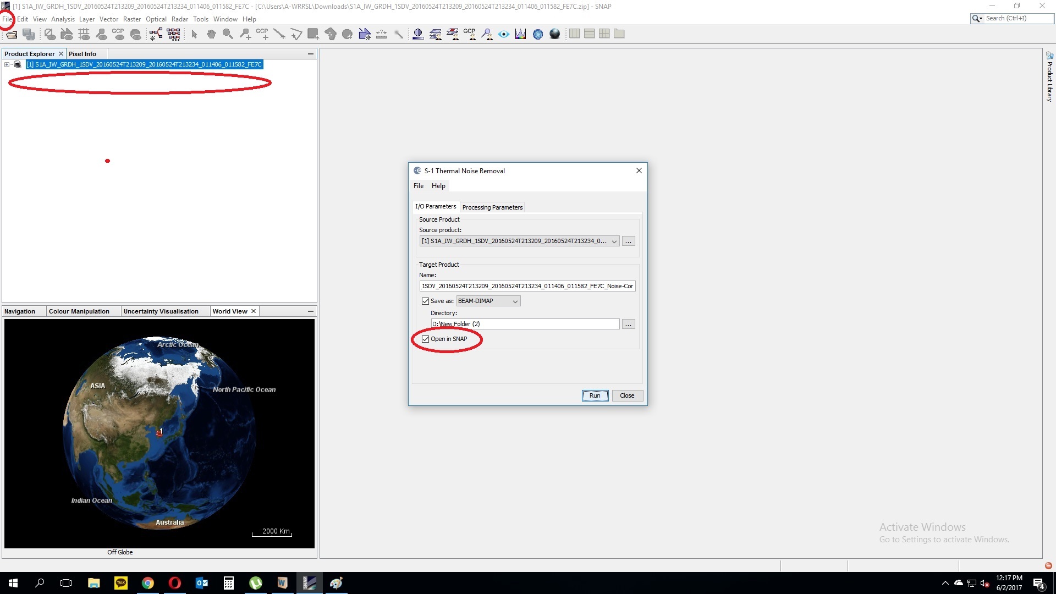Open the Graph Builder tool
The width and height of the screenshot is (1056, 594).
156,34
